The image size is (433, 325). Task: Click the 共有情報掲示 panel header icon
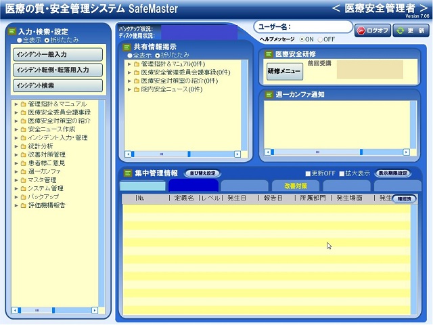tap(127, 47)
